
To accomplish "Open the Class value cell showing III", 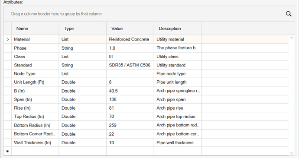I will (x=130, y=57).
